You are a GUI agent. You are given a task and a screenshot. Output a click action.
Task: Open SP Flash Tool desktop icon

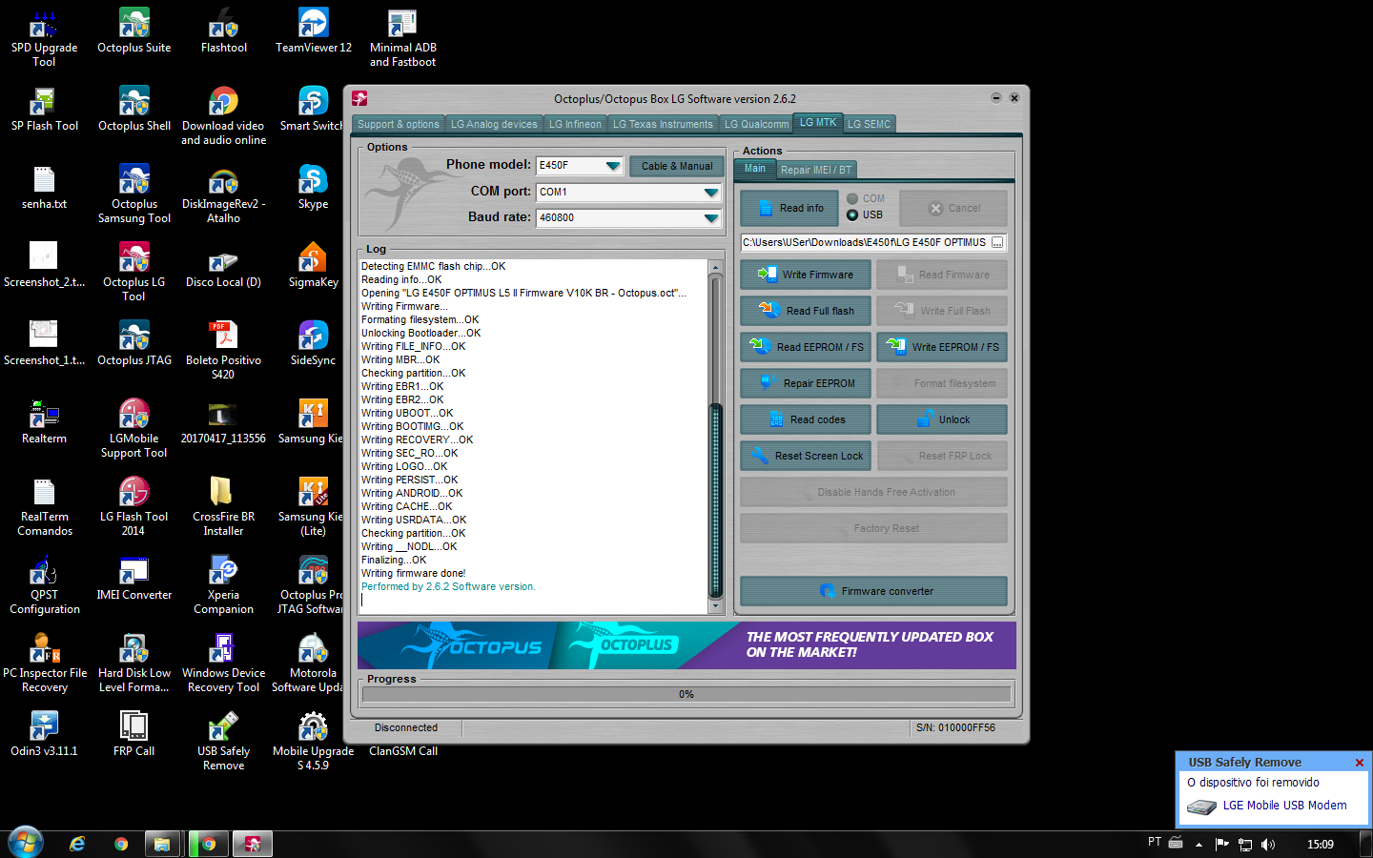click(x=44, y=109)
